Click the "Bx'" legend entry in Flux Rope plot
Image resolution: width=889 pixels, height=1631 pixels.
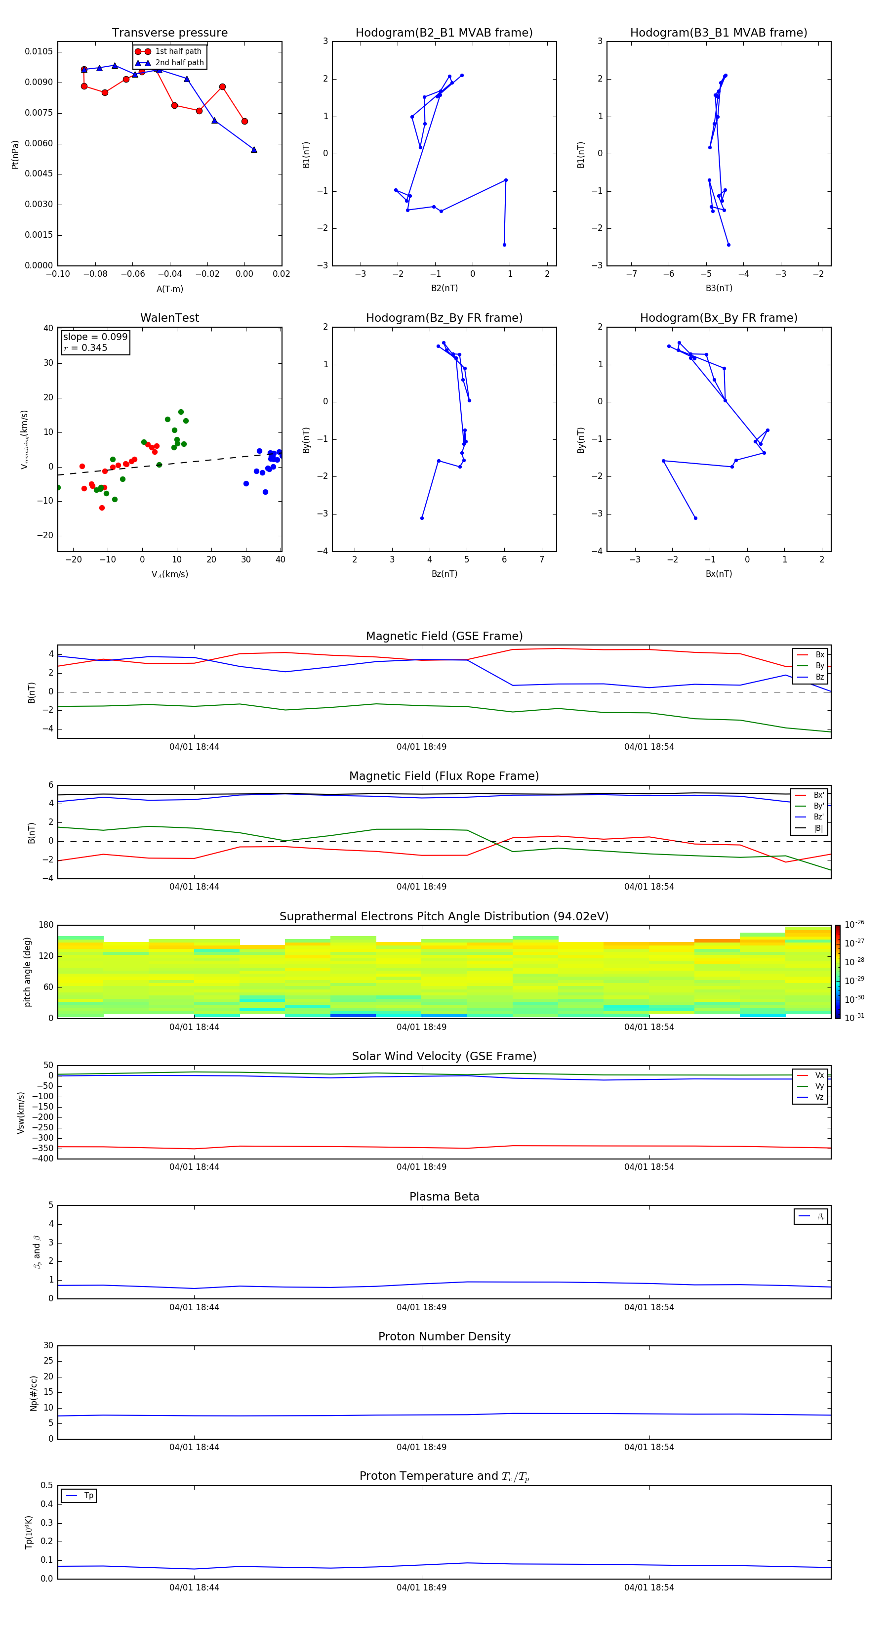tap(810, 795)
